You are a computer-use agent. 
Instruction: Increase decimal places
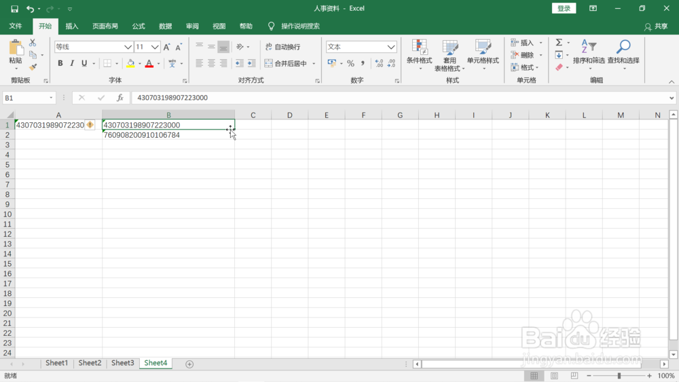tap(379, 64)
